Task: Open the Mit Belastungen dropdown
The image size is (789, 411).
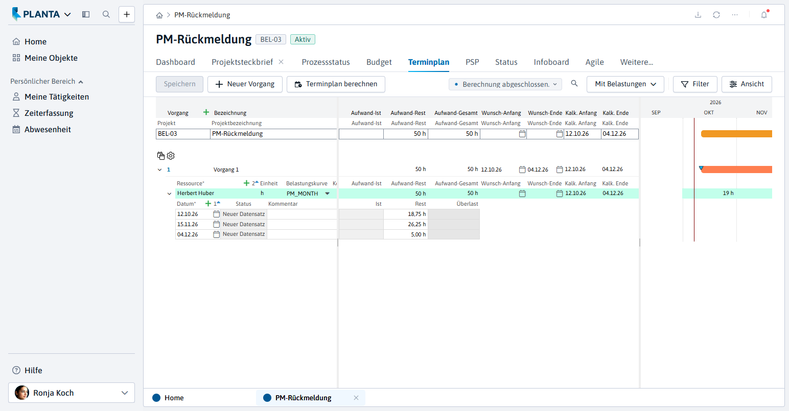Action: (x=625, y=84)
